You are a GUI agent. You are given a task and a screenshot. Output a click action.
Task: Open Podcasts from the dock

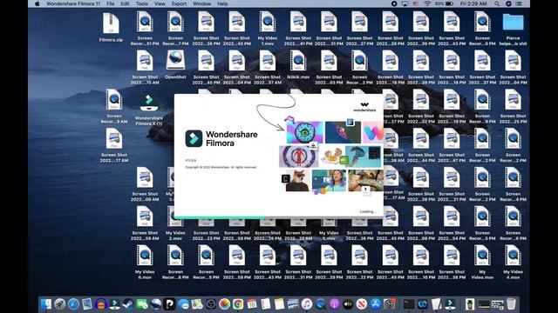pyautogui.click(x=334, y=304)
